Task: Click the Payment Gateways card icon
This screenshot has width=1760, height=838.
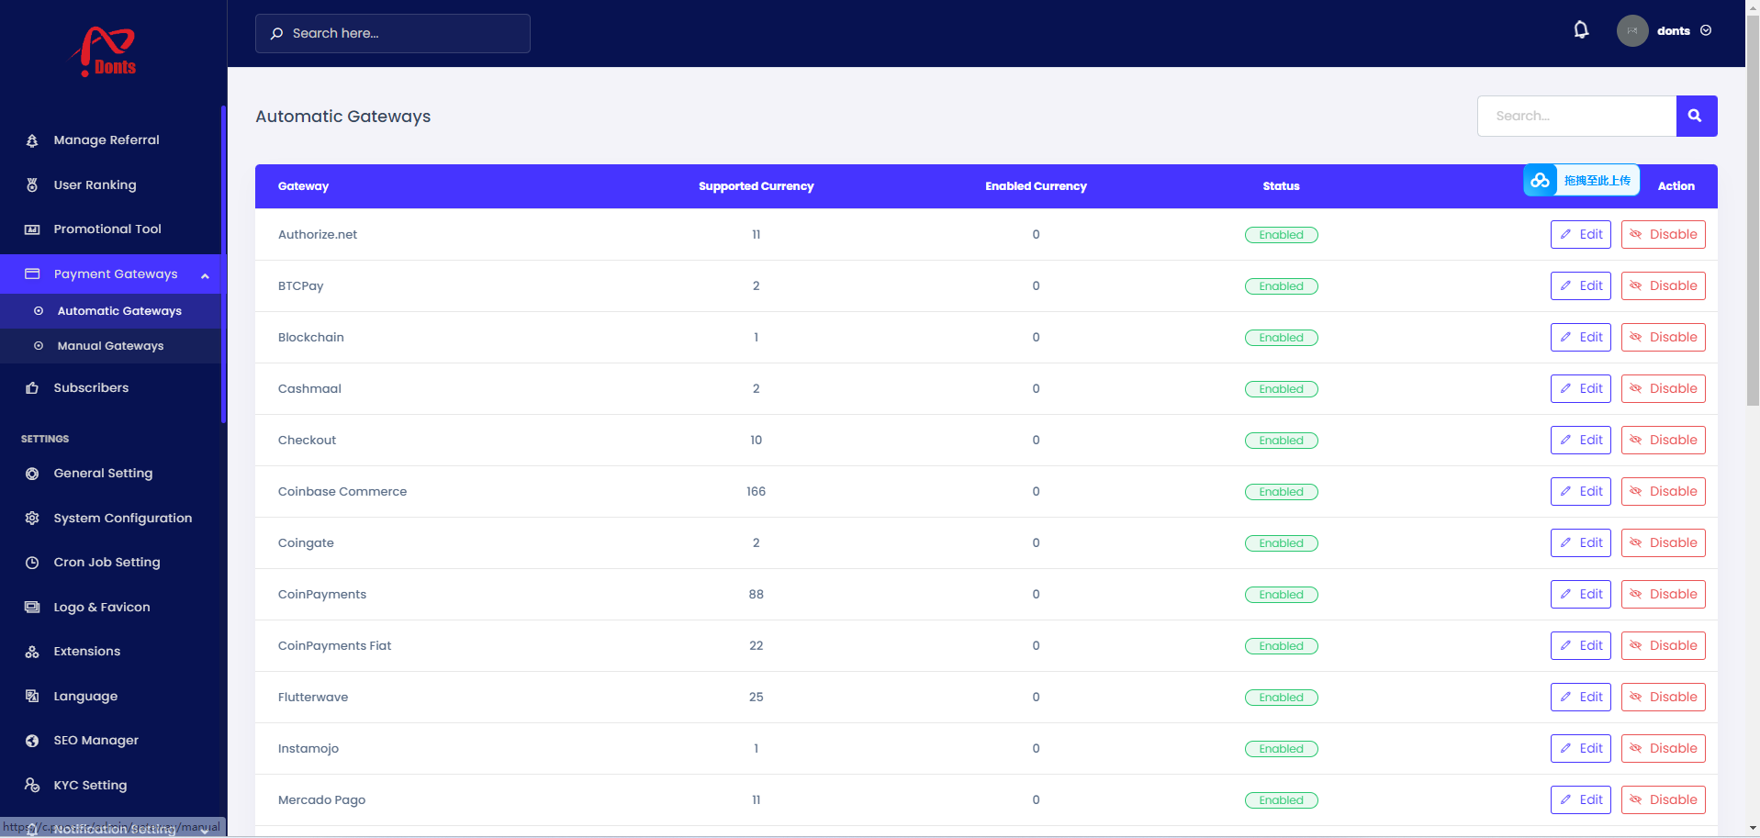Action: point(32,274)
